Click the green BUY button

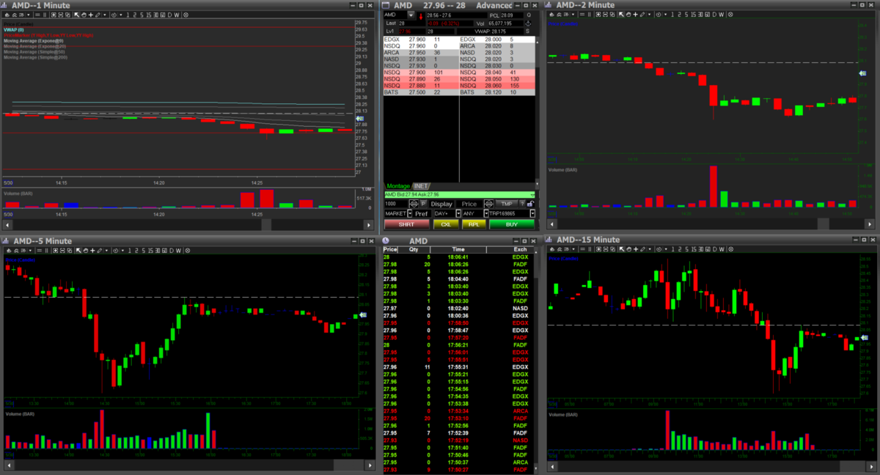[512, 224]
